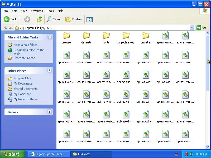Click the folder icon in the title bar
This screenshot has height=158, width=211.
pyautogui.click(x=4, y=4)
